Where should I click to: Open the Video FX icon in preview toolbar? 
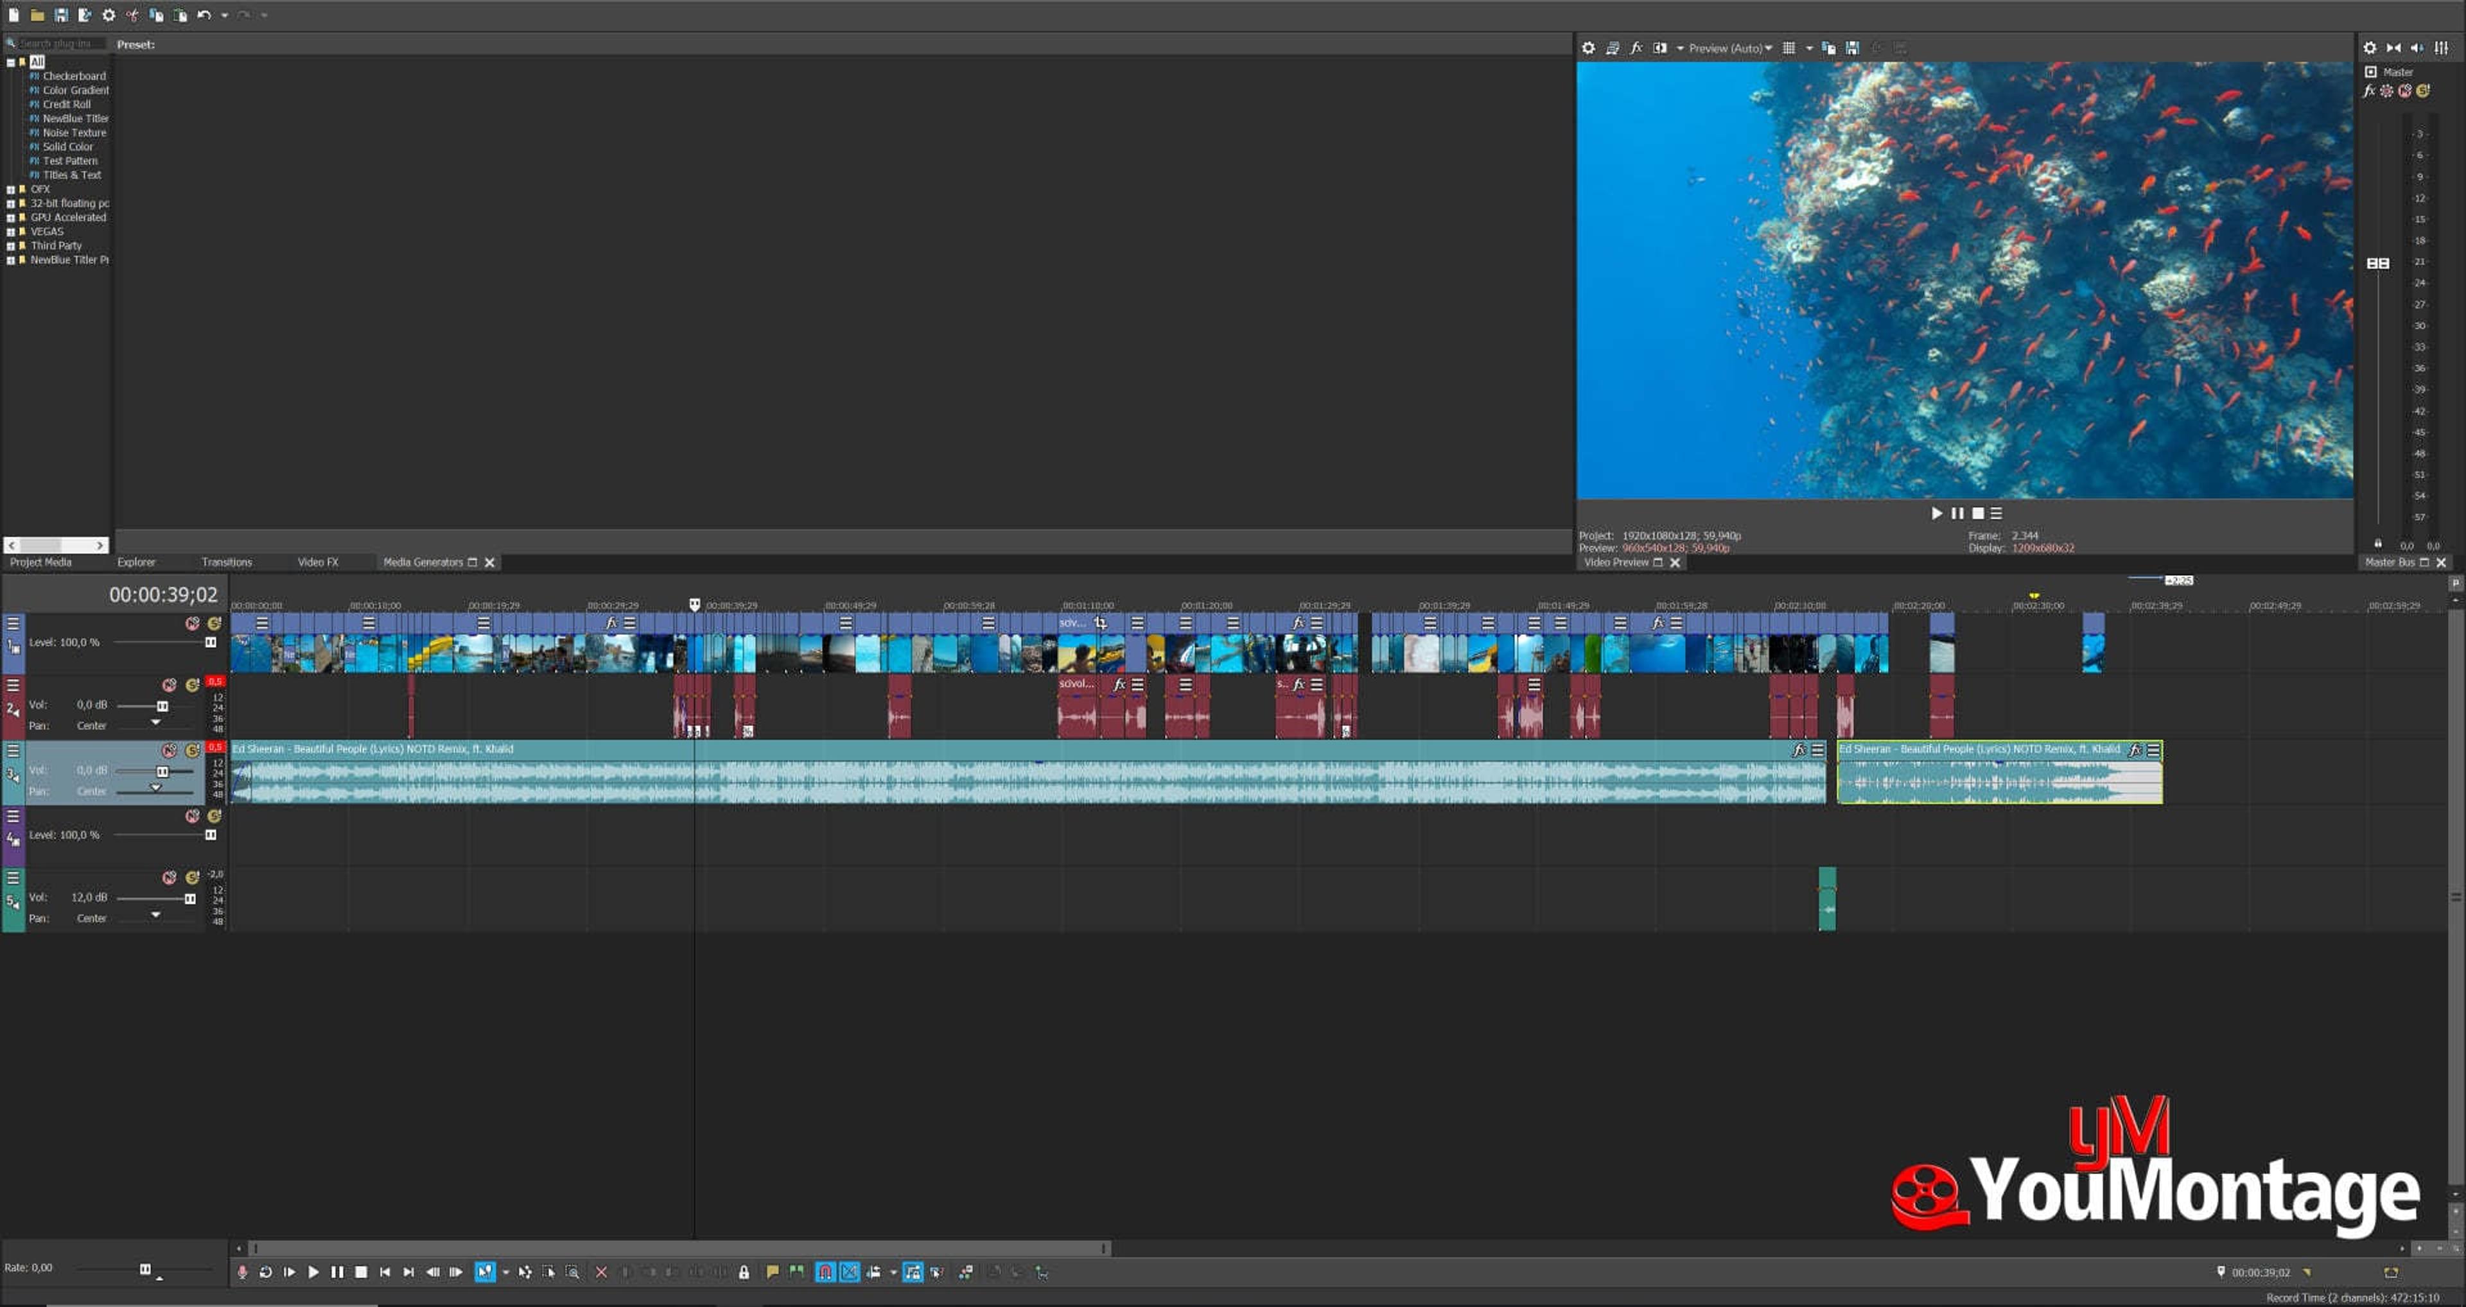1636,48
